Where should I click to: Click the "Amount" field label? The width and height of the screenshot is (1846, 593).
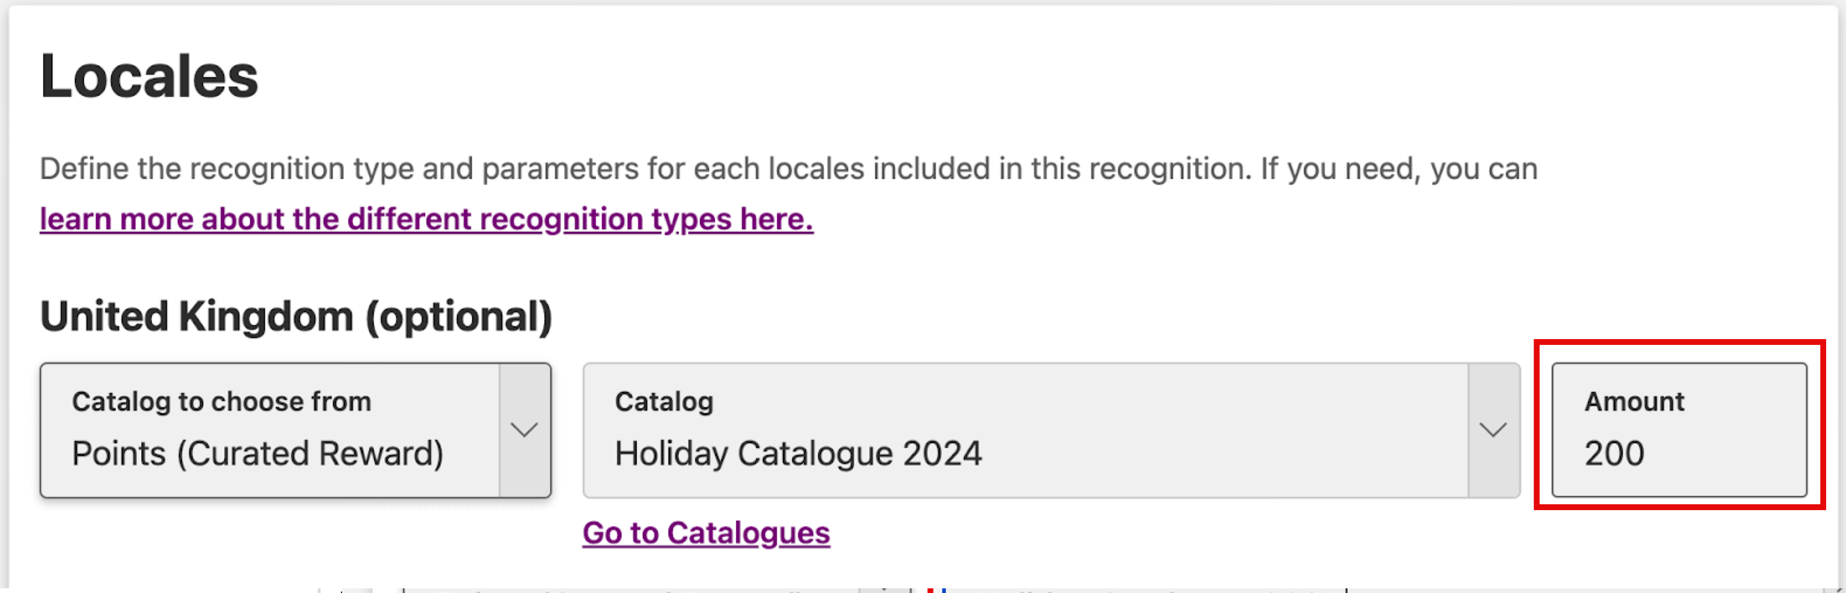pyautogui.click(x=1634, y=402)
